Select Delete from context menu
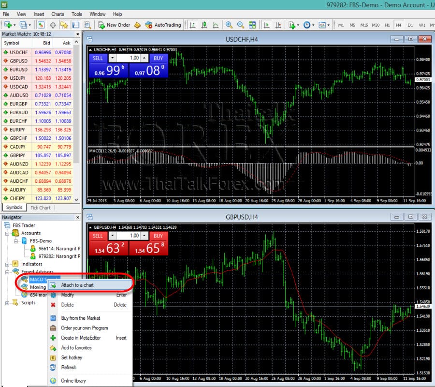 [x=89, y=305]
